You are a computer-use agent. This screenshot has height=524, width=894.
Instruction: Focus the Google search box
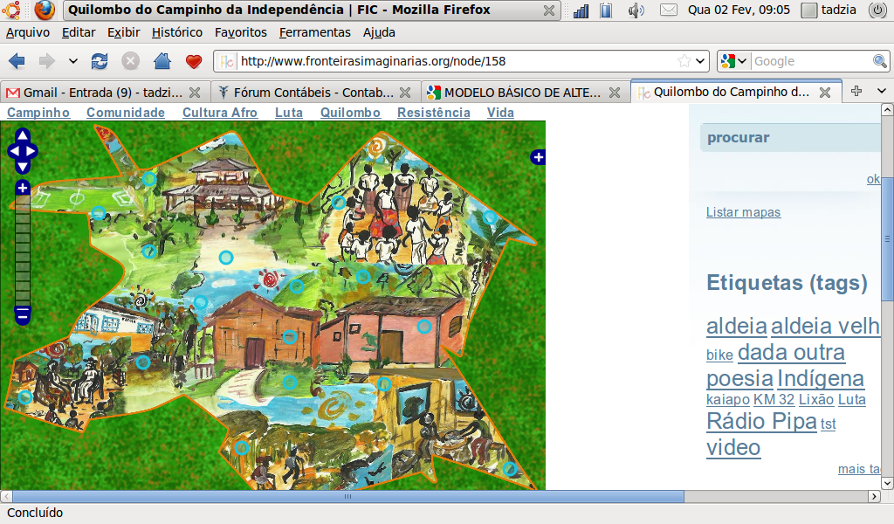tap(811, 61)
